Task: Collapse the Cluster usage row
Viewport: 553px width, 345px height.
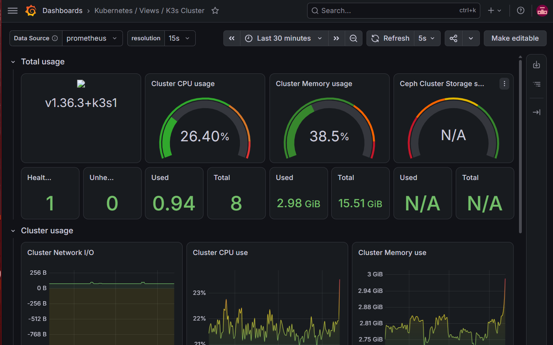Action: (x=13, y=231)
